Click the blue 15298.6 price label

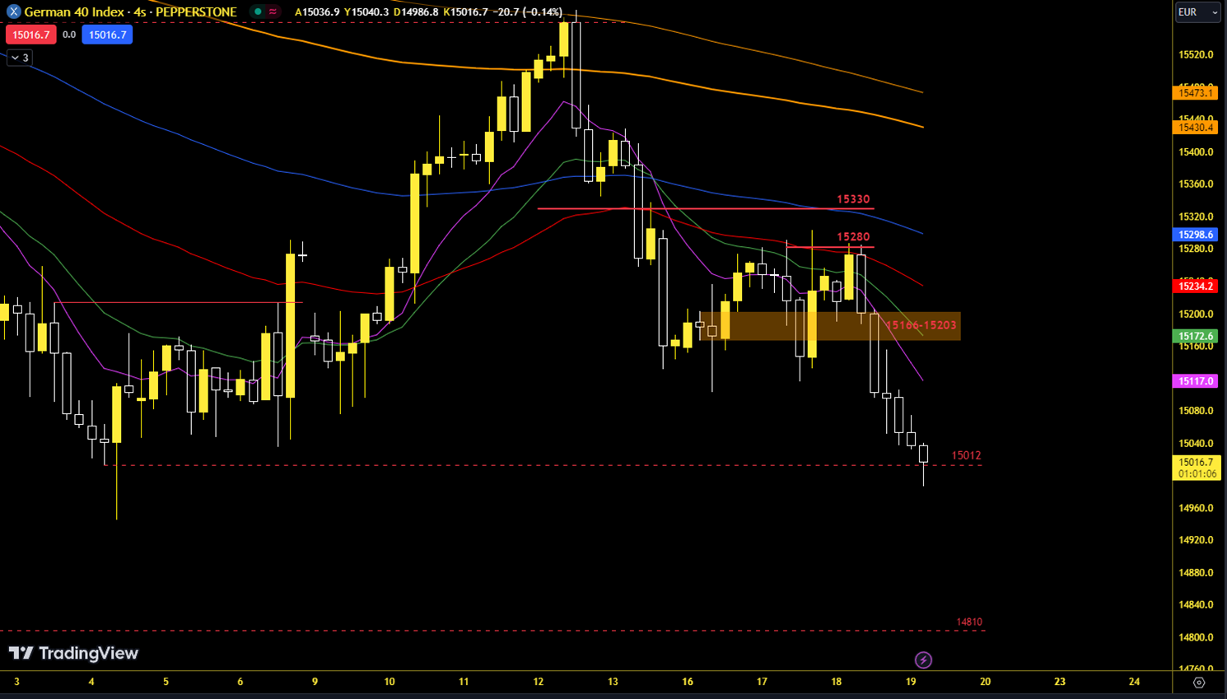click(1195, 235)
